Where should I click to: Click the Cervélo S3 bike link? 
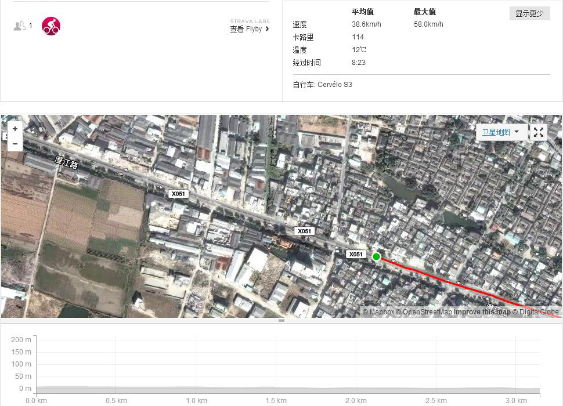[x=335, y=84]
